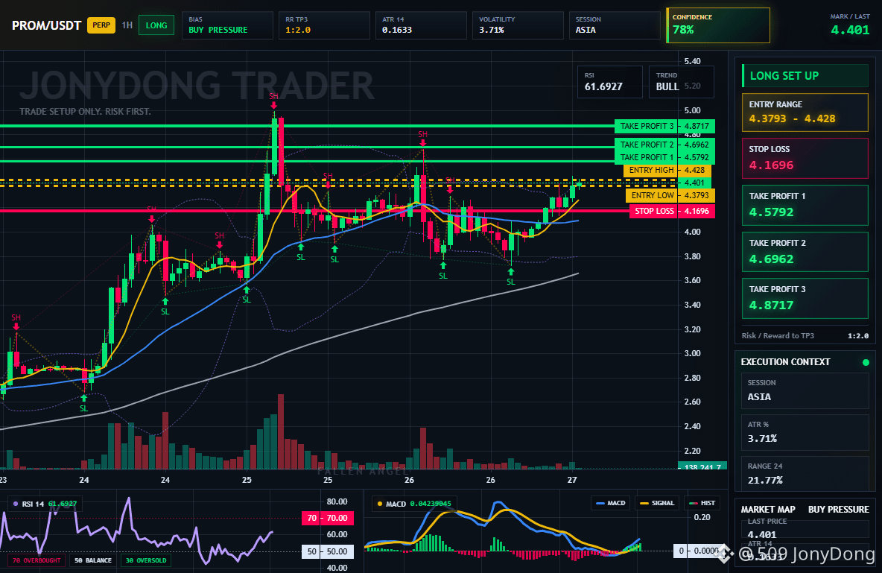This screenshot has height=573, width=882.
Task: Click the 5.40 price axis label
Action: (x=693, y=61)
